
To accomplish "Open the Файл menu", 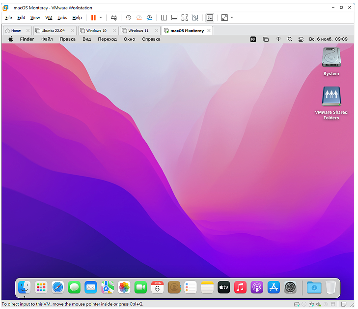I will coord(47,39).
